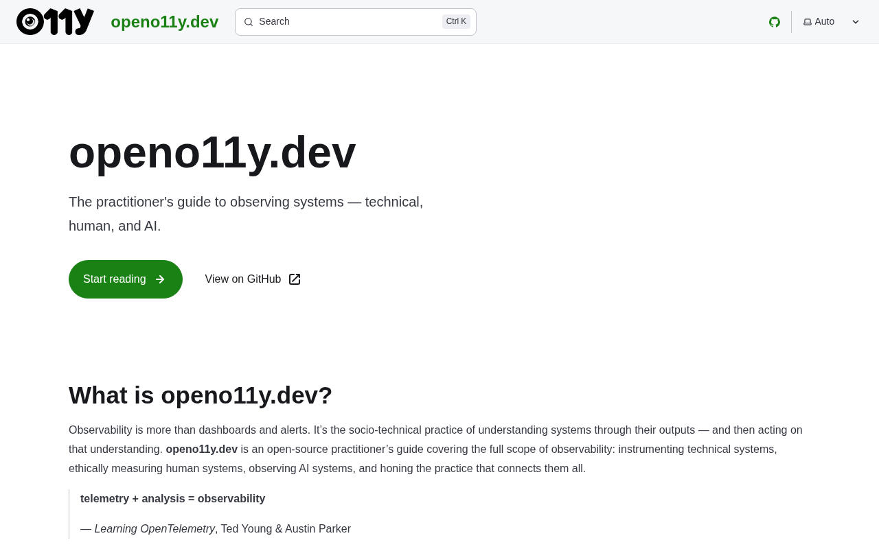Click the large openo11y.dev hero title

[212, 152]
